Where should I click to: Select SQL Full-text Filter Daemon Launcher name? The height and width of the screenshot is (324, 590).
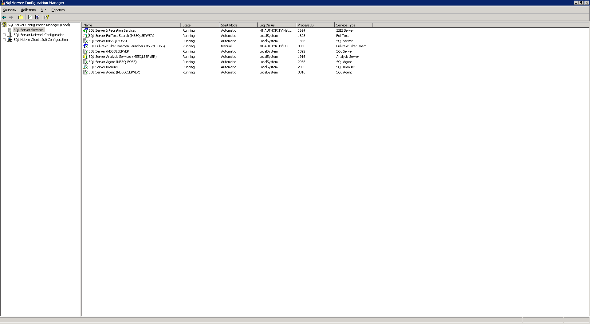127,46
